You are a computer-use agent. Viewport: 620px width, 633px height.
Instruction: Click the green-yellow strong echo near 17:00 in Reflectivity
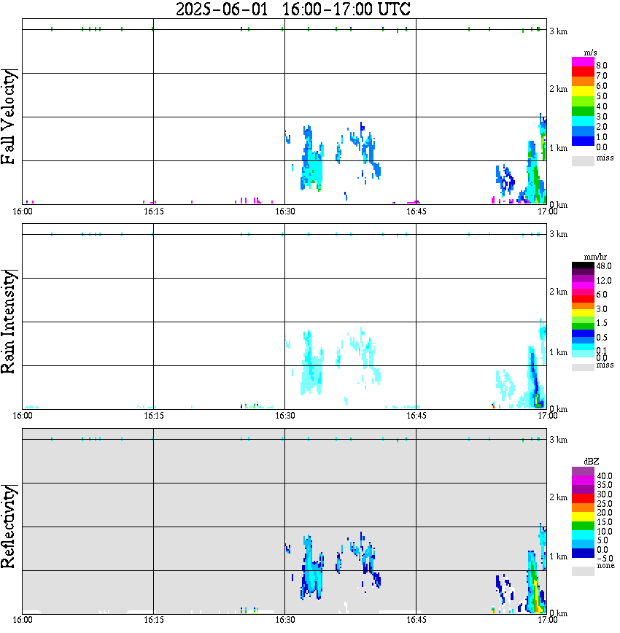pyautogui.click(x=535, y=590)
